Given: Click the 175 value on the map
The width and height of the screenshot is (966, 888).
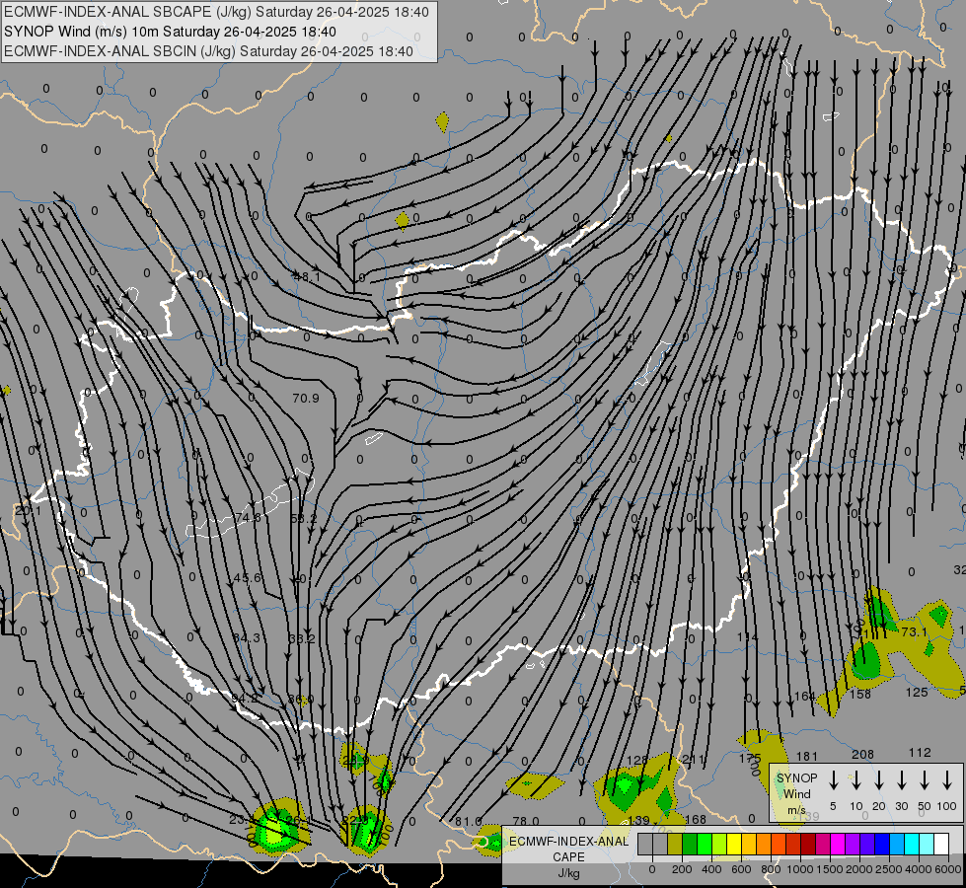Looking at the screenshot, I should coord(750,758).
